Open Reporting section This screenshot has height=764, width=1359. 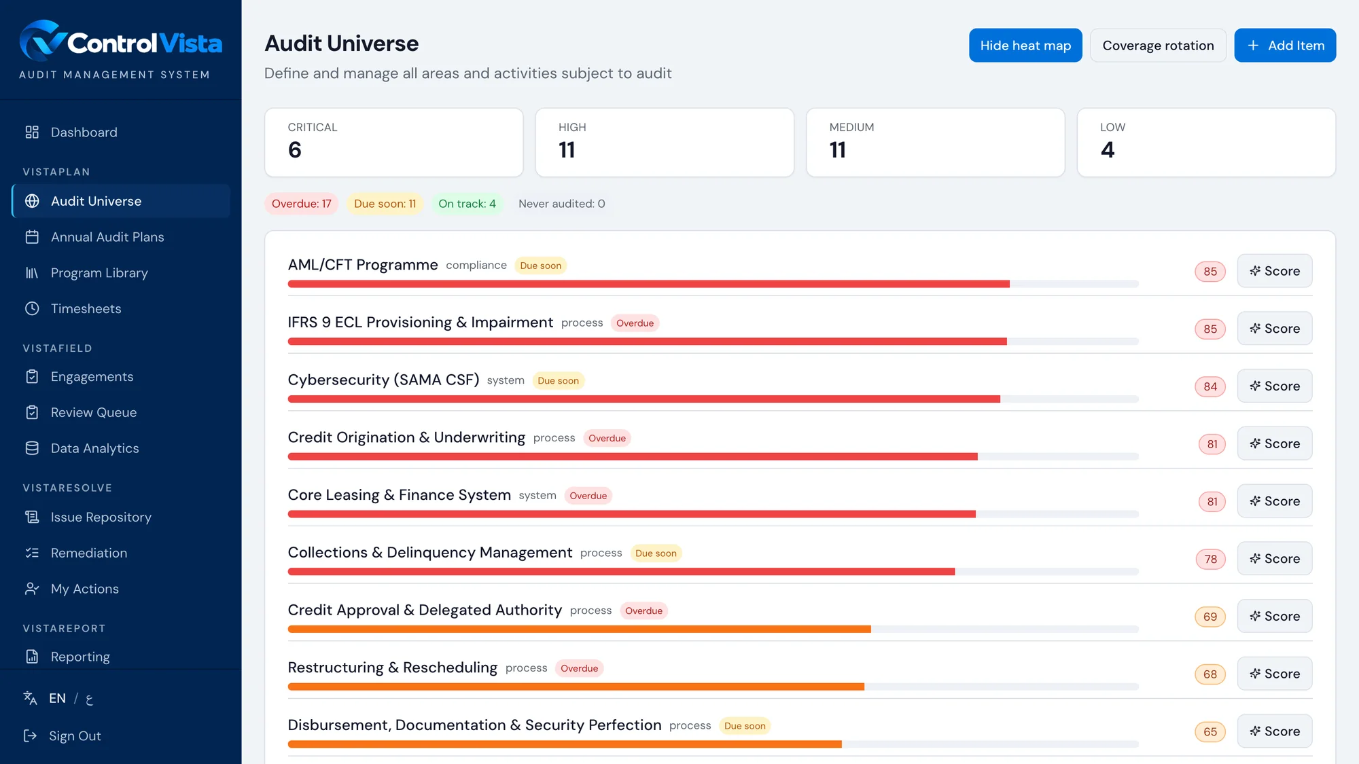(121, 657)
